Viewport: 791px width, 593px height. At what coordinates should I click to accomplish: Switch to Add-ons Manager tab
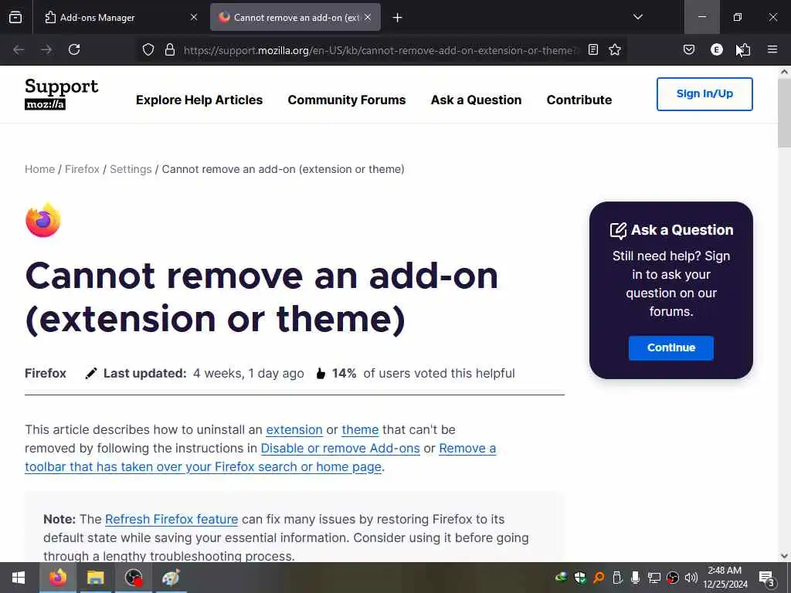click(x=121, y=17)
